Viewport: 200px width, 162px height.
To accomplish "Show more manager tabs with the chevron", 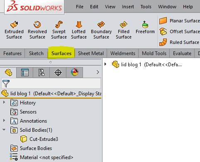I will click(x=98, y=72).
